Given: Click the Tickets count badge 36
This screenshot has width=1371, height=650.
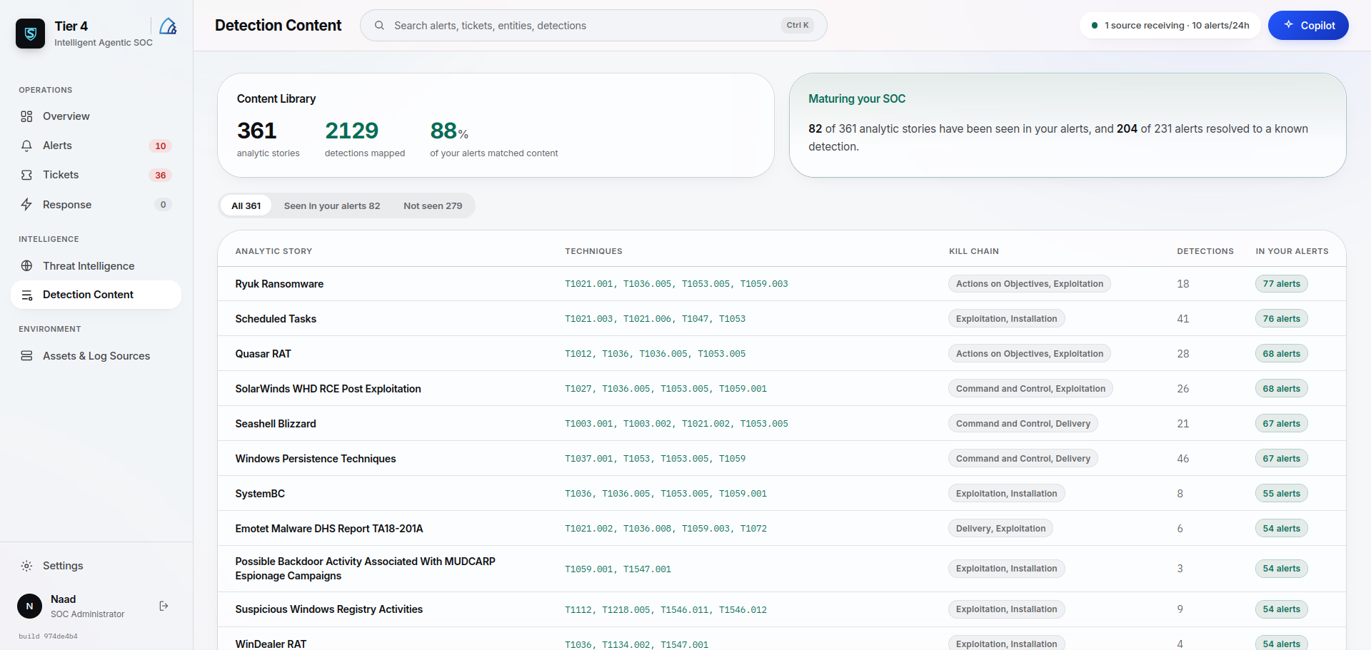Looking at the screenshot, I should point(161,175).
